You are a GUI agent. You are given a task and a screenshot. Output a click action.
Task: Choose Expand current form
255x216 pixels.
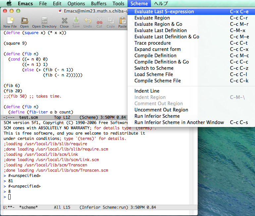tap(191, 49)
